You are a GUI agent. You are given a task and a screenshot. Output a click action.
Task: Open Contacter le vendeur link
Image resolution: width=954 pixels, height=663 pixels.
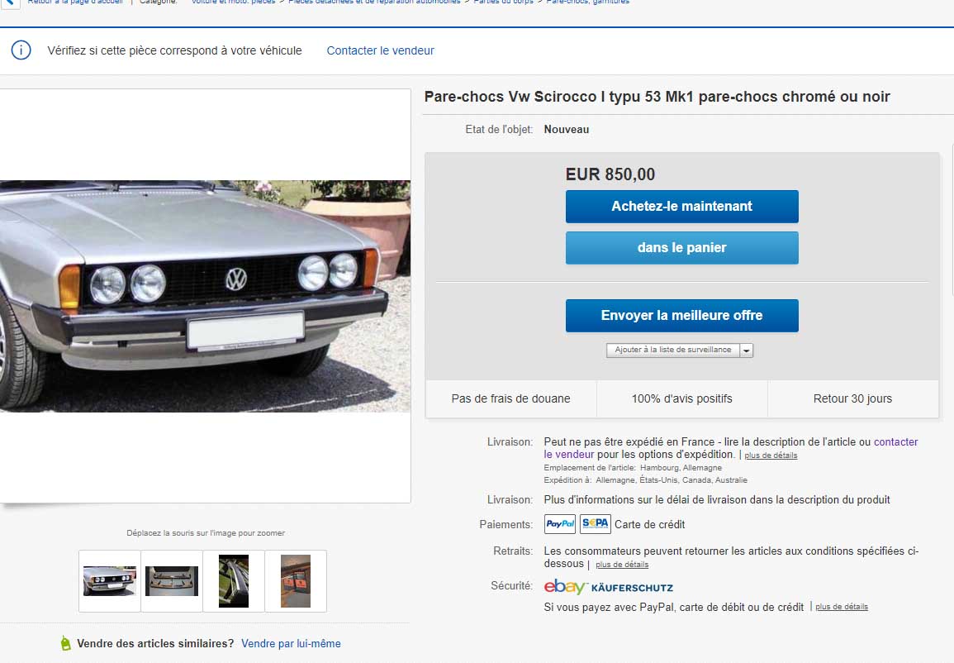(380, 50)
